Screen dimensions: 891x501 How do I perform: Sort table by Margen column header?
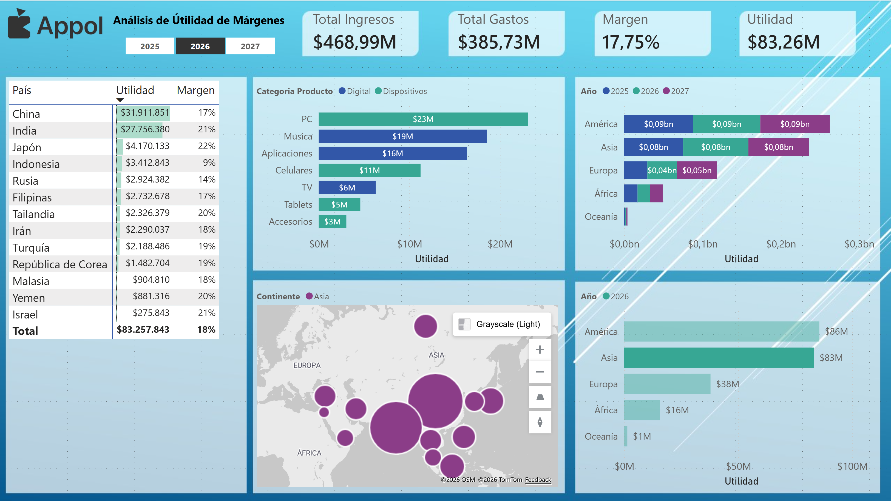pos(195,90)
